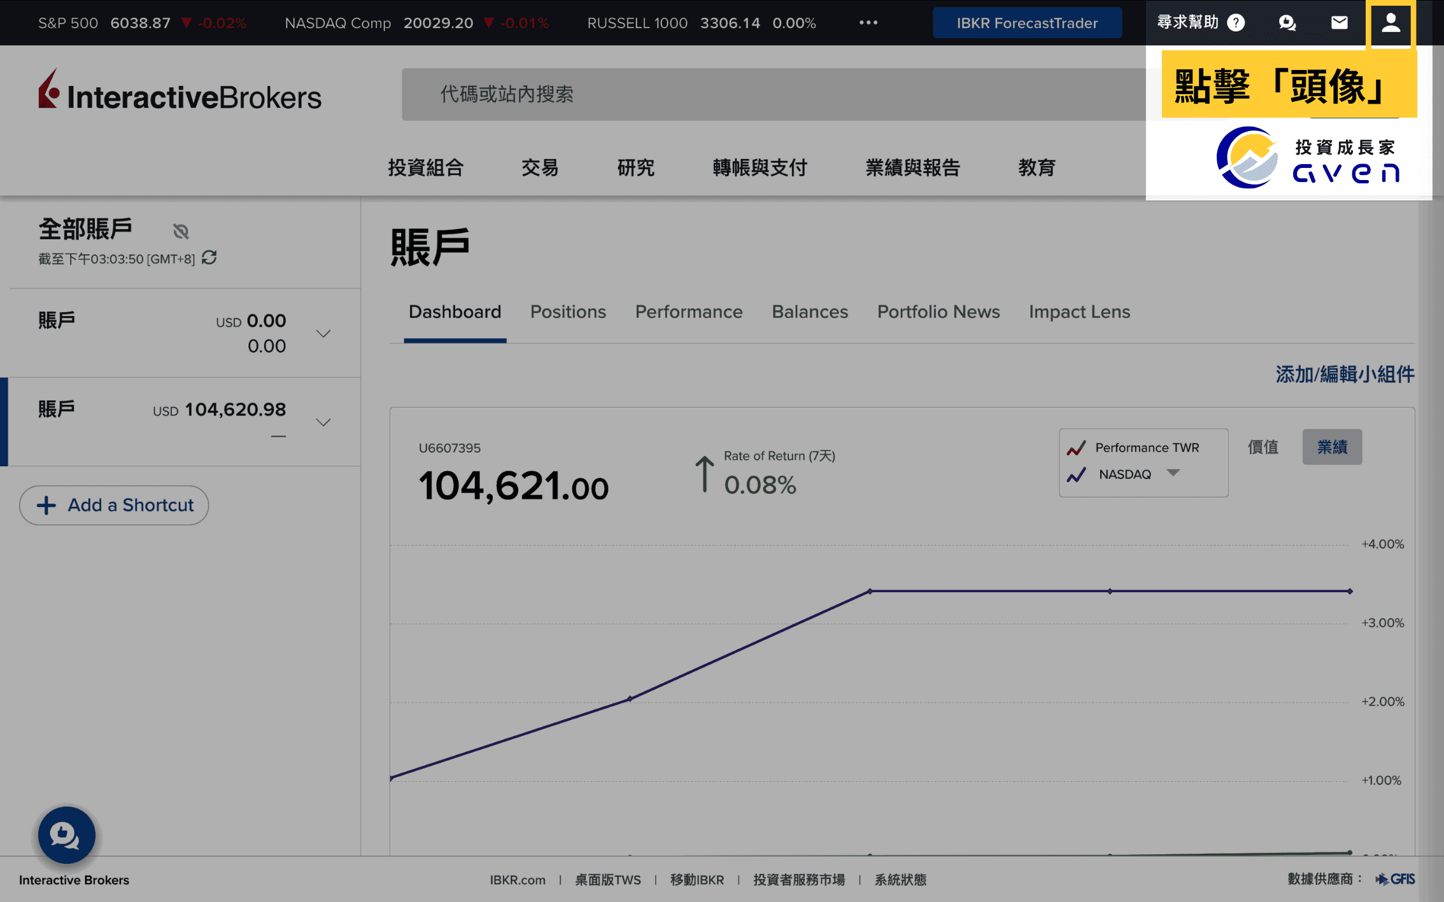The width and height of the screenshot is (1444, 902).
Task: Open 系統狀態 footer link
Action: click(900, 880)
